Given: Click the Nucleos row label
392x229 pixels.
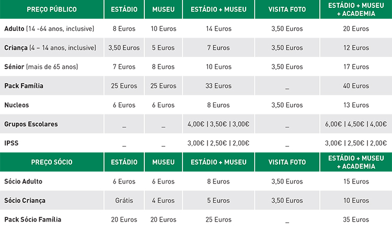Looking at the screenshot, I should 17,105.
